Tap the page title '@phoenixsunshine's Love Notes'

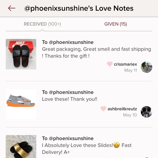coord(79,8)
